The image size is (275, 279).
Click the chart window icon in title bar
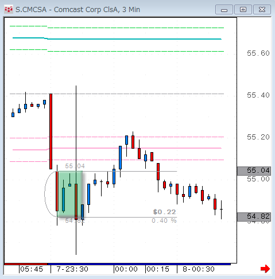click(9, 9)
